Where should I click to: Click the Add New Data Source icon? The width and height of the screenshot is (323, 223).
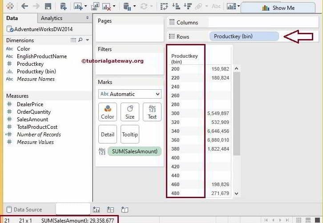tap(63, 6)
